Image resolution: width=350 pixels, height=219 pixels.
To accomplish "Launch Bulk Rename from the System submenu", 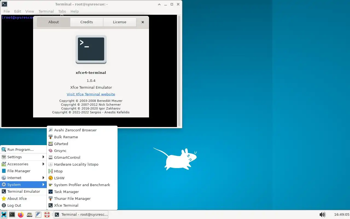I will click(82, 137).
